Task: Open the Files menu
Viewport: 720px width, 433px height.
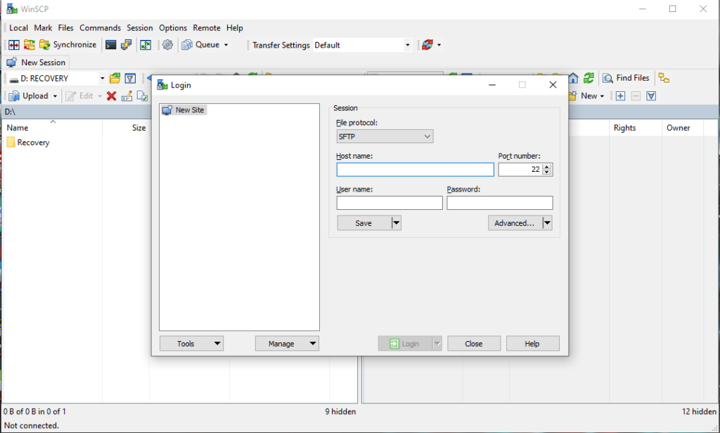Action: pos(65,28)
